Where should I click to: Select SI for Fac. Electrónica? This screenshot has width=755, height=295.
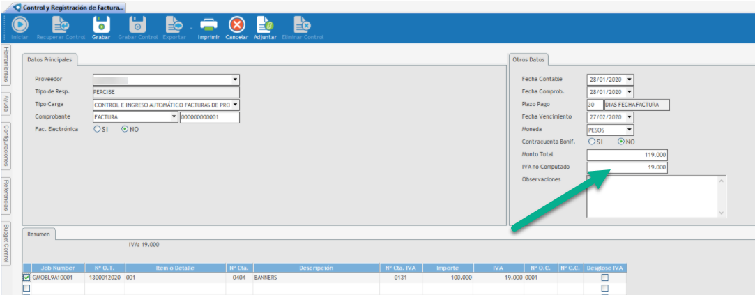coord(98,129)
